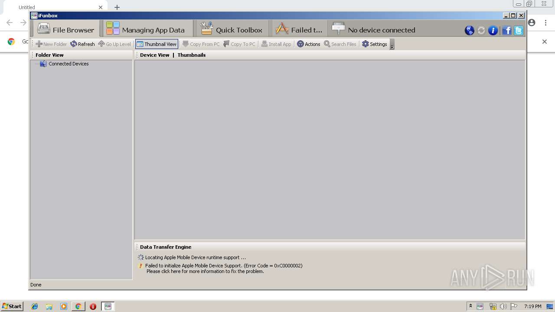Click Copy From PC
The height and width of the screenshot is (312, 555).
tap(201, 44)
